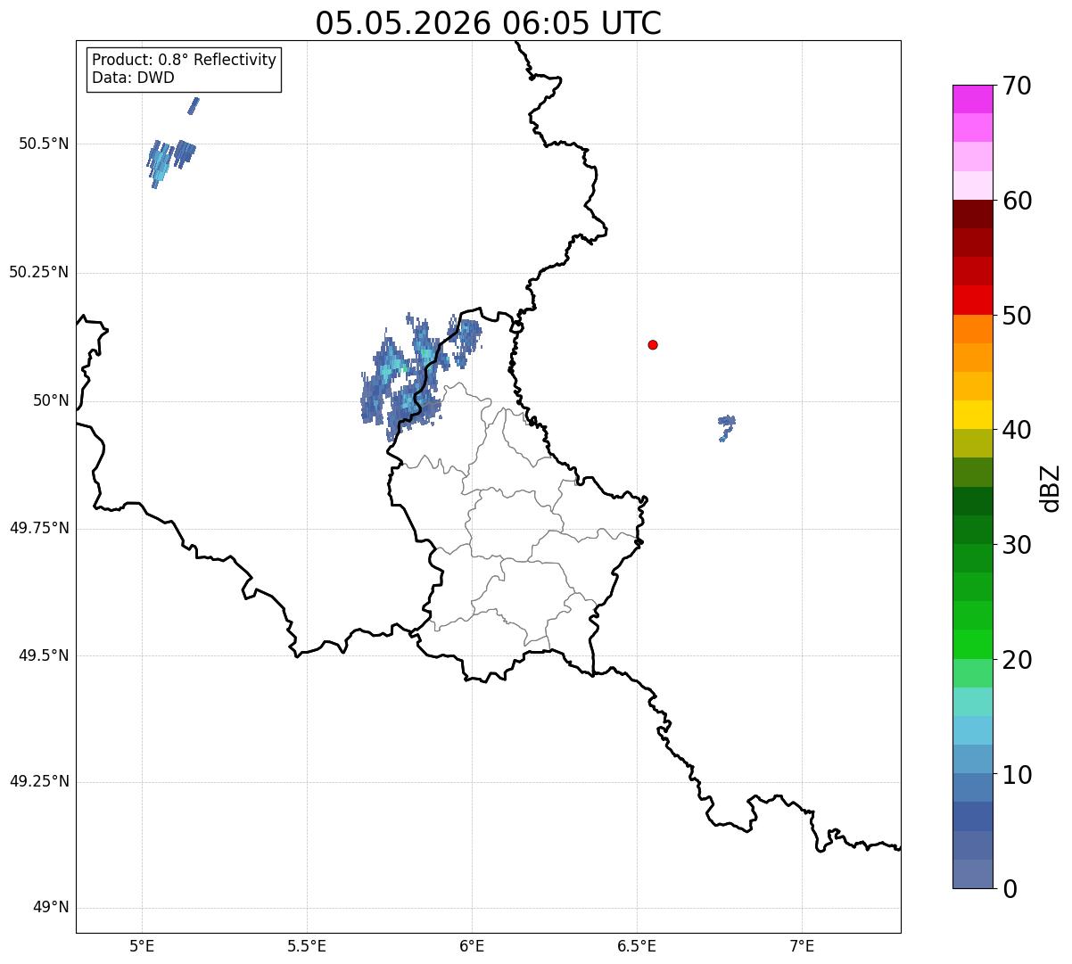The width and height of the screenshot is (1072, 964).
Task: Click the 7°E longitude axis label
Action: 803,945
